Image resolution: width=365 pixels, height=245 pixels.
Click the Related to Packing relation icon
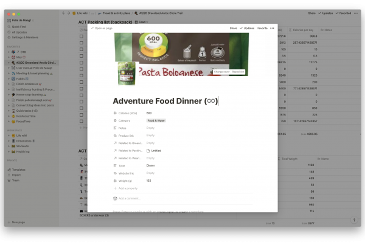click(115, 151)
